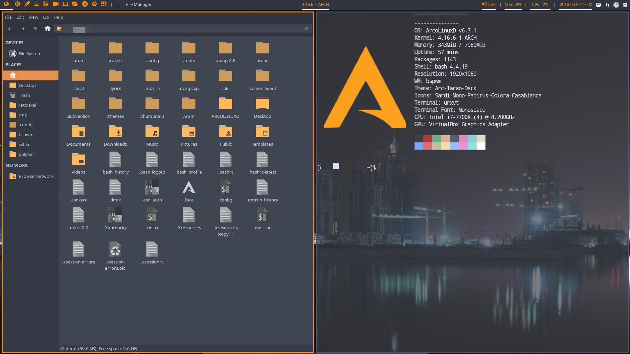Open the Go menu
The height and width of the screenshot is (354, 630).
tap(46, 17)
